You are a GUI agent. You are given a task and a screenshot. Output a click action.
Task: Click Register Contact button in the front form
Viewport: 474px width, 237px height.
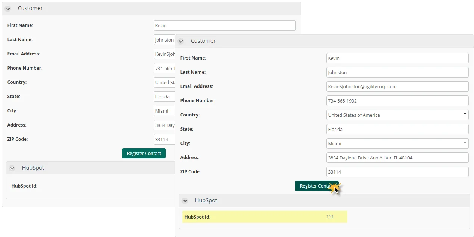317,186
